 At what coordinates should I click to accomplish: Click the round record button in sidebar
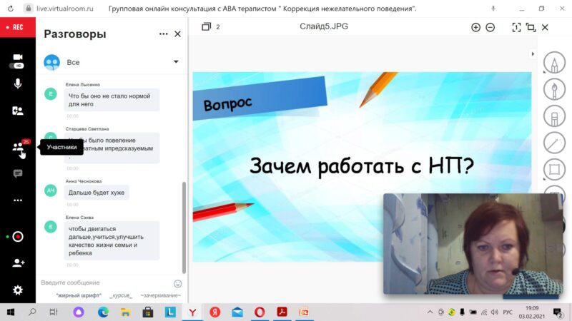(x=17, y=237)
